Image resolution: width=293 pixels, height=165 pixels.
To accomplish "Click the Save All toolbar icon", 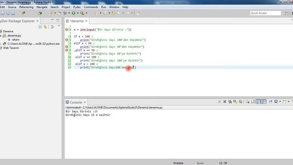I will point(8,13).
